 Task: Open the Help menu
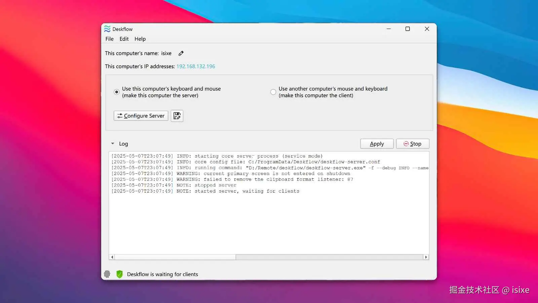coord(140,39)
